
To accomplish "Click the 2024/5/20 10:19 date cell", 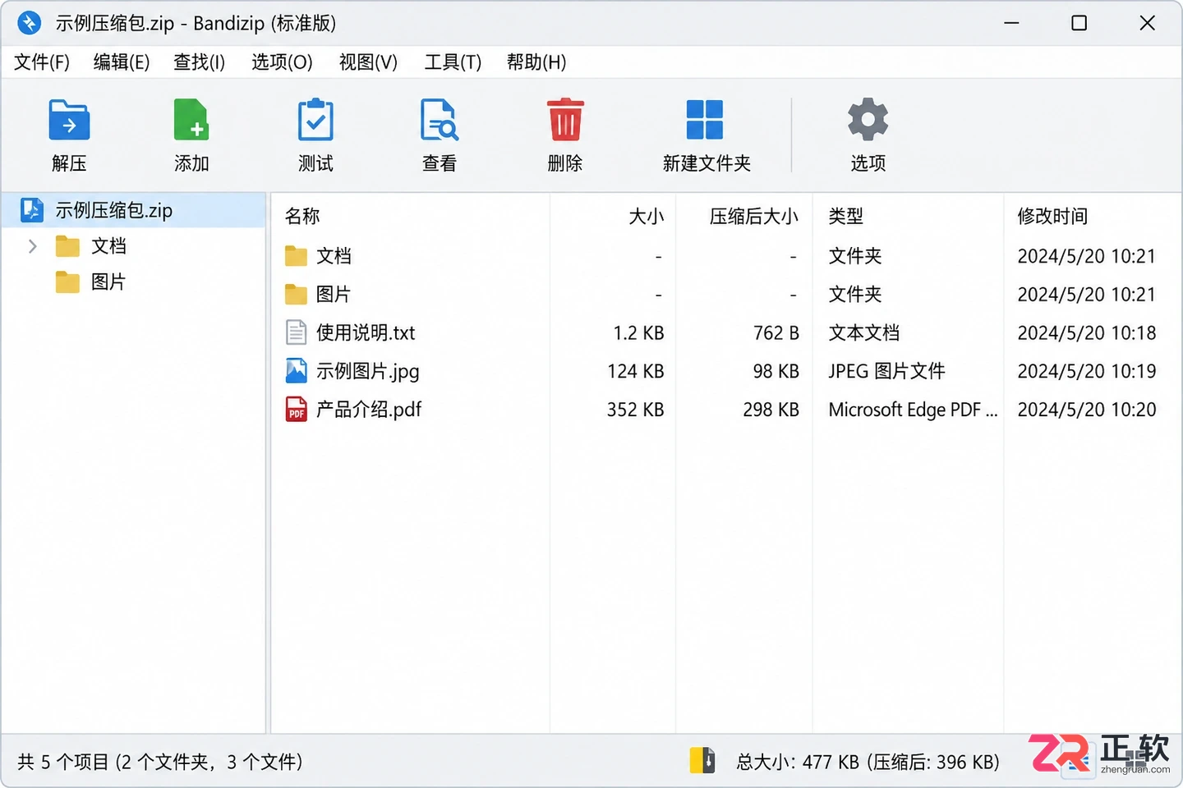I will (x=1087, y=371).
